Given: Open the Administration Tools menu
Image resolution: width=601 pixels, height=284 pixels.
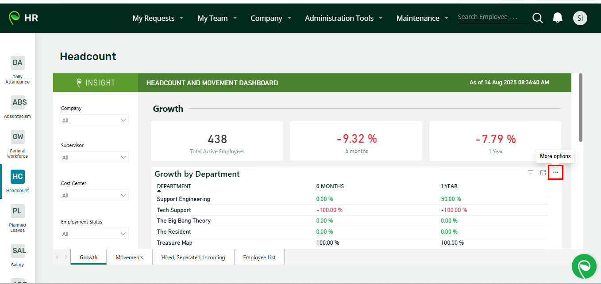Looking at the screenshot, I should pos(344,18).
